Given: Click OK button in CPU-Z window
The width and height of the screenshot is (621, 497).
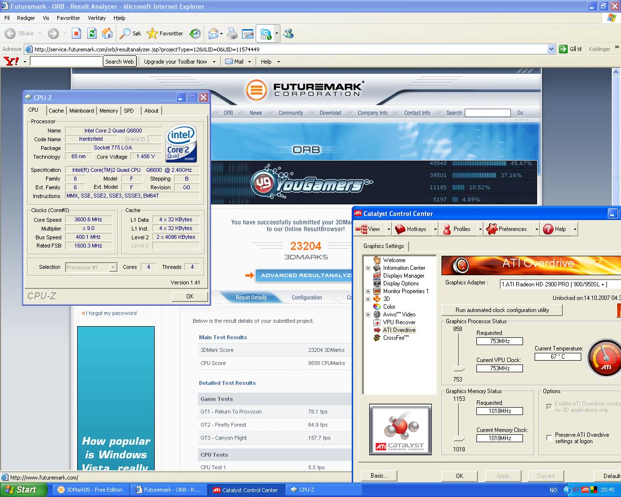Looking at the screenshot, I should click(x=190, y=297).
